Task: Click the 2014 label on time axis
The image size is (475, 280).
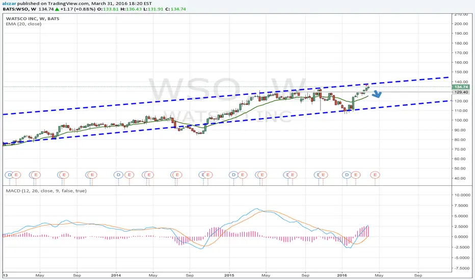Action: [x=116, y=275]
